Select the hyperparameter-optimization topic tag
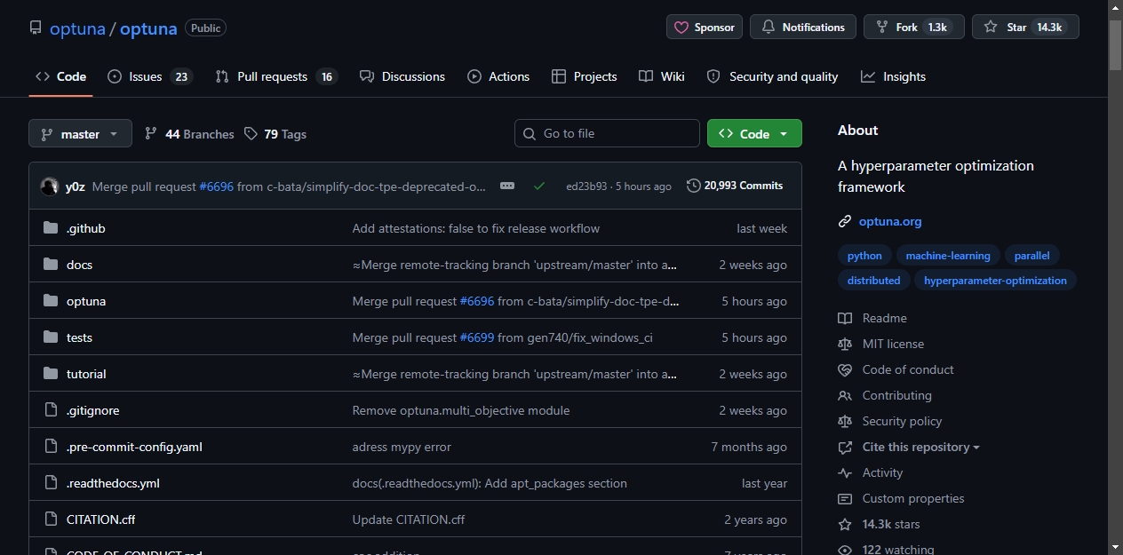 point(995,281)
